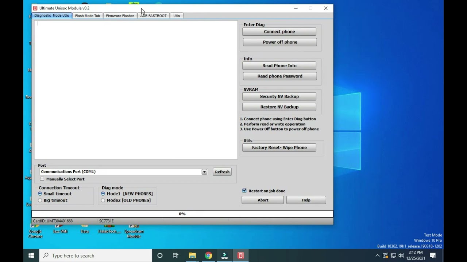
Task: Open the Firmware Flasher tab
Action: (x=120, y=16)
